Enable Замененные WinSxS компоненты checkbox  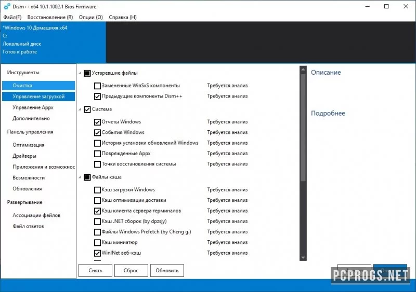97,86
